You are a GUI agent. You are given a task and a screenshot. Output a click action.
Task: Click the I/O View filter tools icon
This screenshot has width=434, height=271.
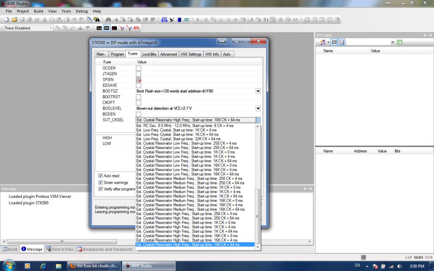tap(323, 42)
